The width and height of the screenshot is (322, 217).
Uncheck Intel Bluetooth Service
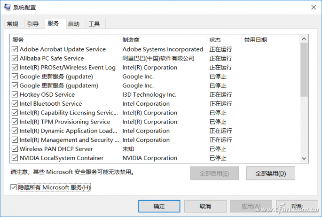pyautogui.click(x=15, y=104)
